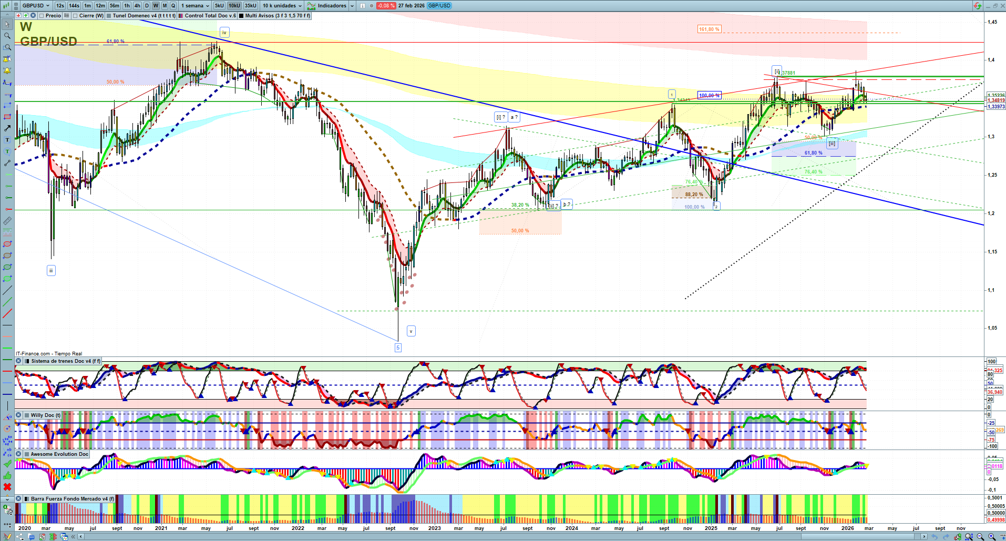Open the GBPUSD symbol dropdown
Viewport: 1006px width, 541px height.
click(36, 6)
